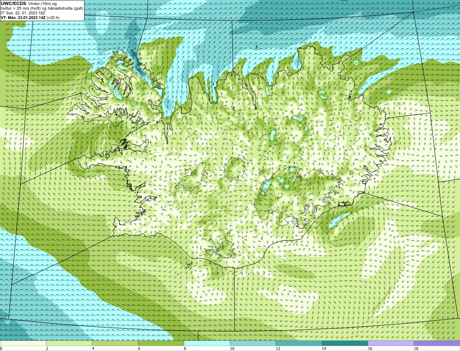Click the light cyan 8–10 legend swatch

207,343
